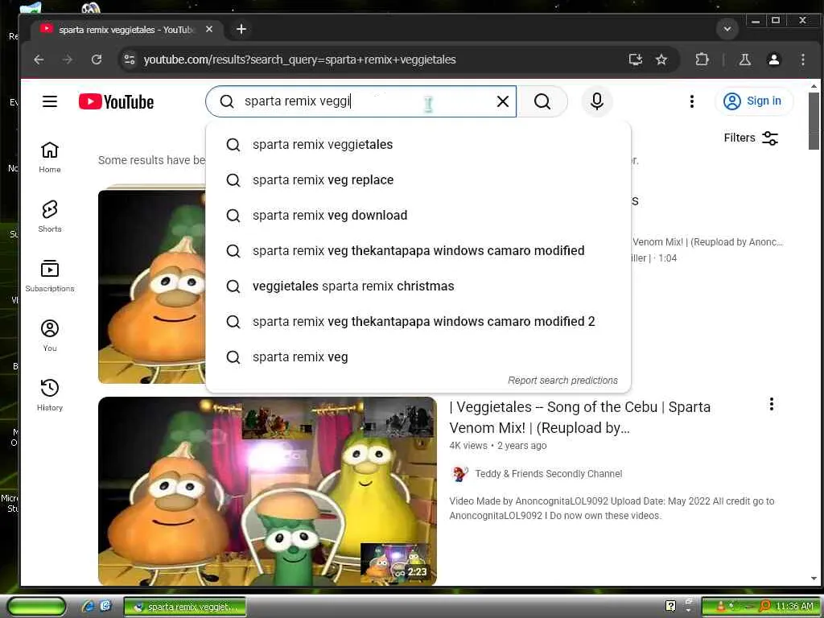
Task: Close the sparta remix veggietales tab
Action: coord(209,30)
